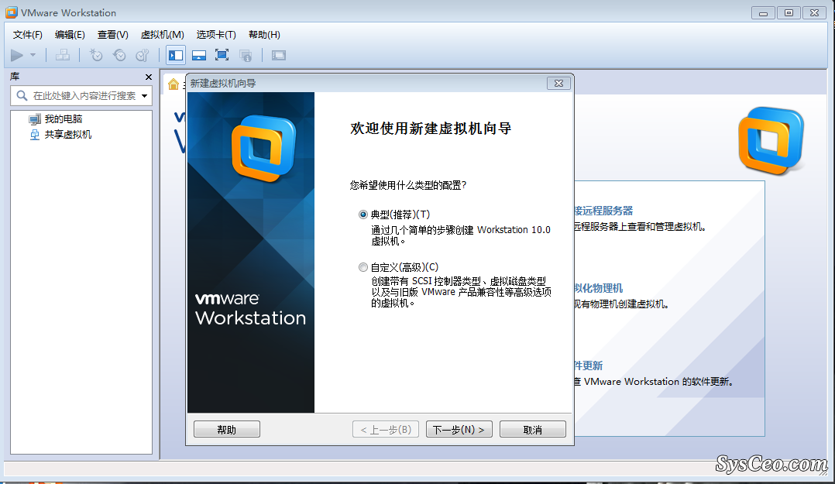Click the send Ctrl+Alt+Del toolbar icon

tap(62, 56)
